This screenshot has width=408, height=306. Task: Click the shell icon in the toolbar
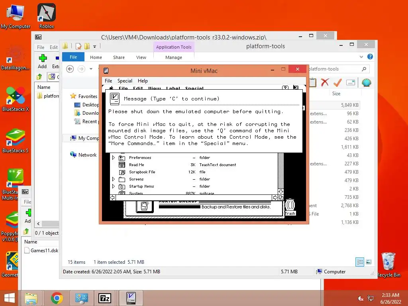click(366, 83)
